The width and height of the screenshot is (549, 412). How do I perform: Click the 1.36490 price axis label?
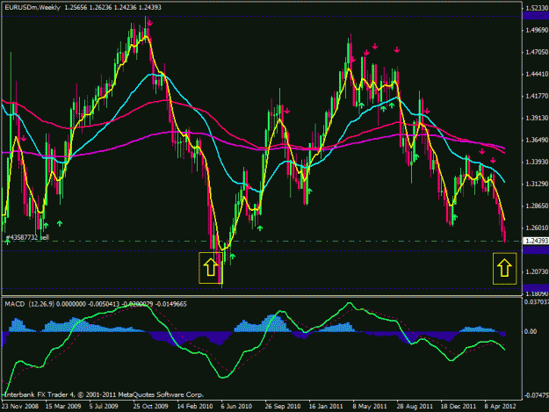[x=537, y=140]
